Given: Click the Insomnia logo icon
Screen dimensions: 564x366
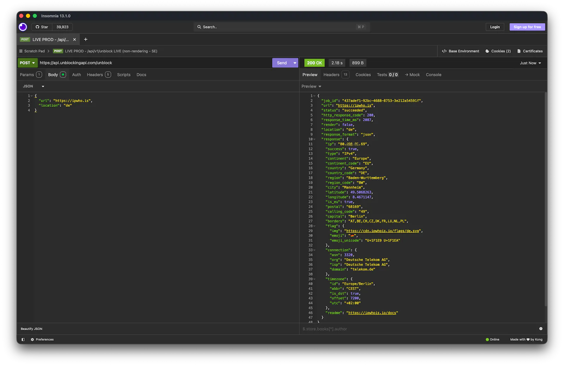Looking at the screenshot, I should (23, 27).
